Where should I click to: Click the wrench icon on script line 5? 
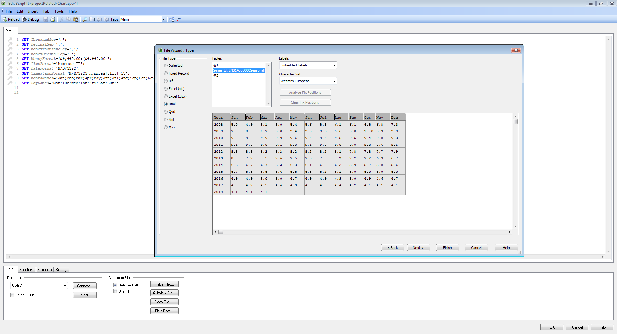[x=10, y=59]
